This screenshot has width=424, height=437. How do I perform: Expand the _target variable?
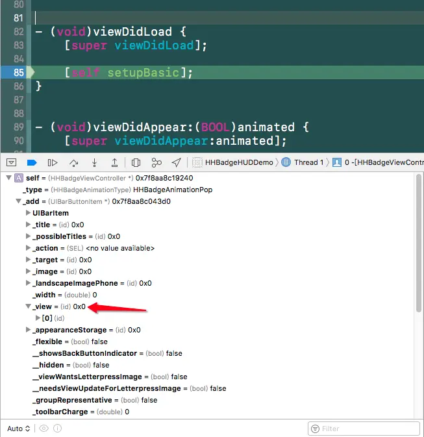click(x=28, y=260)
